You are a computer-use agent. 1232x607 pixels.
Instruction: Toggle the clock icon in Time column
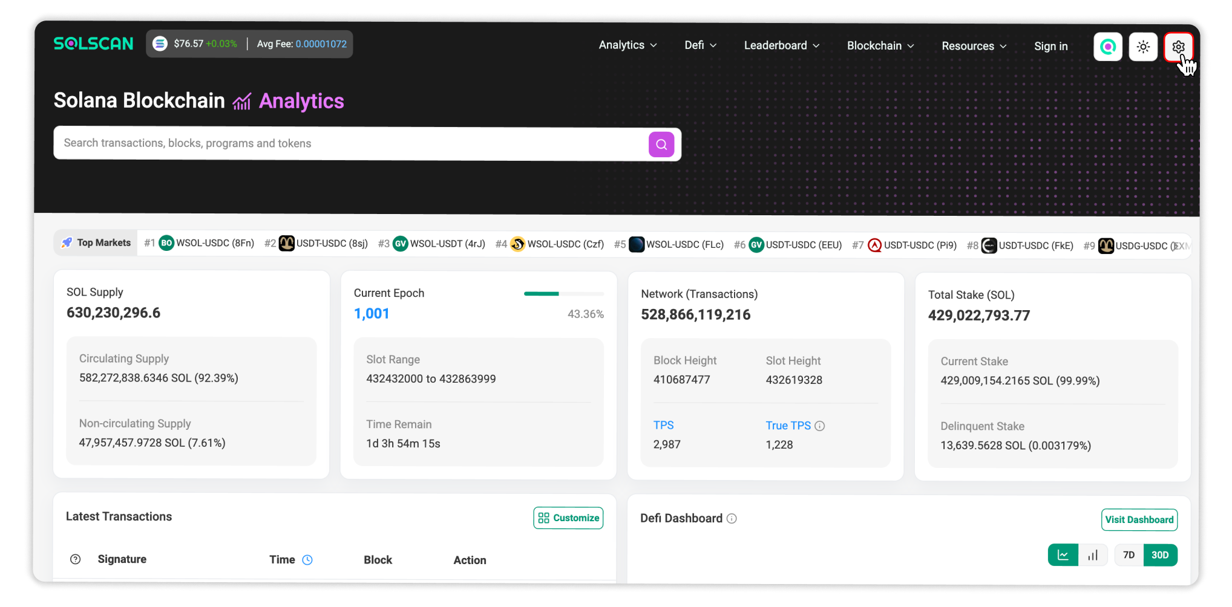point(307,560)
